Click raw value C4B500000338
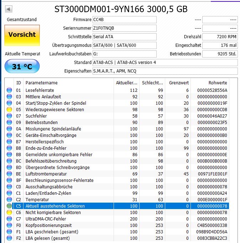The height and width of the screenshot is (243, 240). (x=212, y=225)
